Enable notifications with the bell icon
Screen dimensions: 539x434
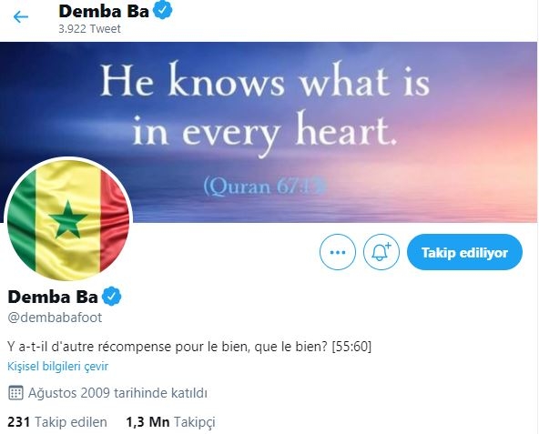click(381, 252)
